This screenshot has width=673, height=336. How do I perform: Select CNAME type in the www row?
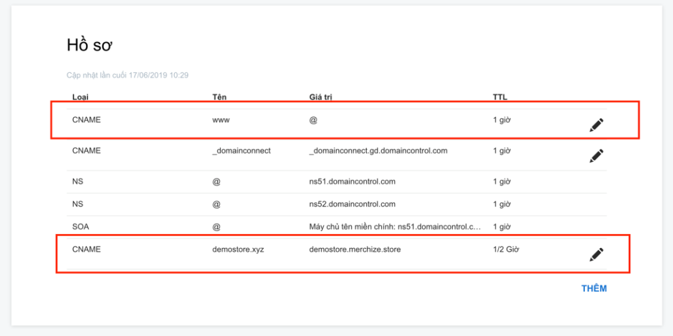86,120
